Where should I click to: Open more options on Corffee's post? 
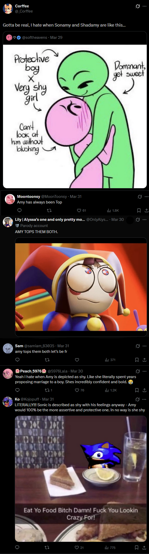[x=145, y=6]
